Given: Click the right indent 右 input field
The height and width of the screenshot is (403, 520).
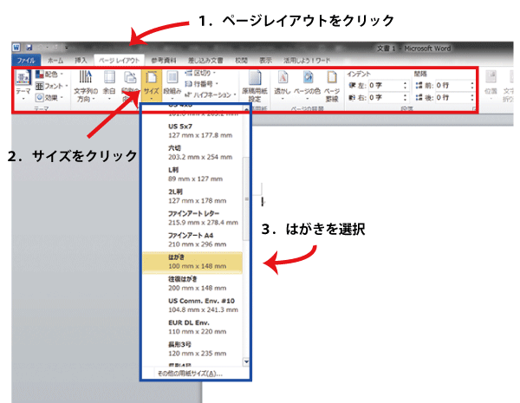Looking at the screenshot, I should 385,98.
